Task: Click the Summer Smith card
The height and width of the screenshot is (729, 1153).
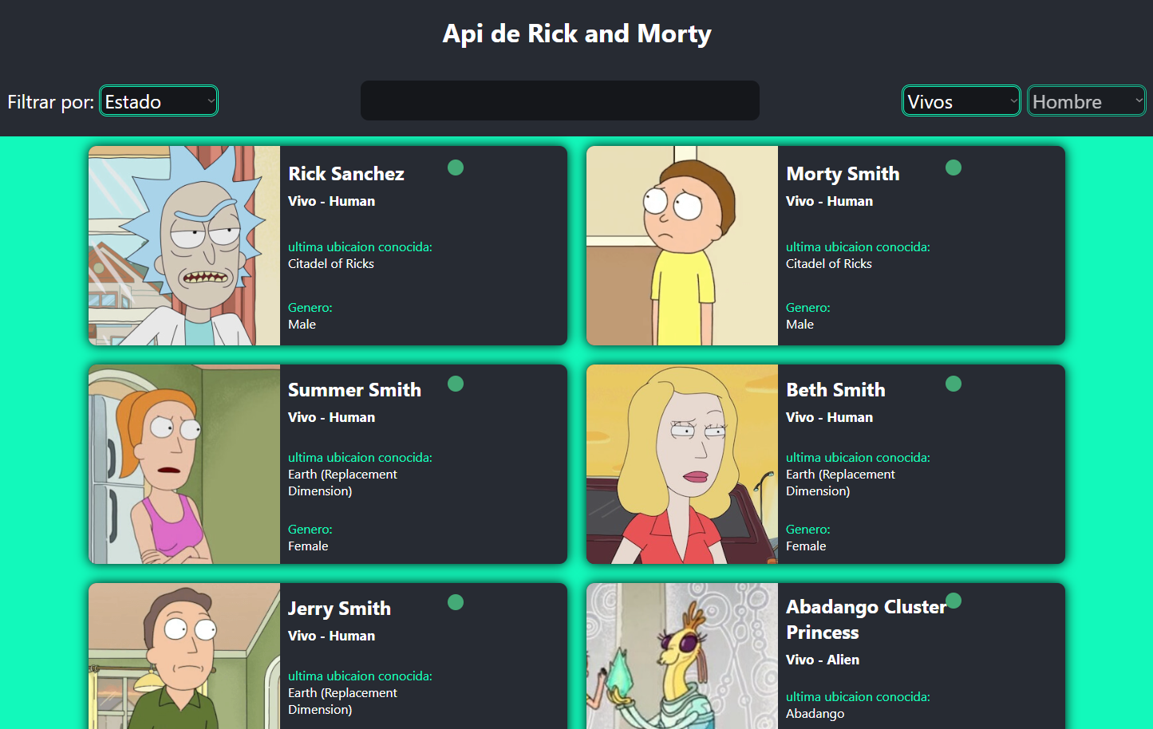Action: (x=327, y=464)
